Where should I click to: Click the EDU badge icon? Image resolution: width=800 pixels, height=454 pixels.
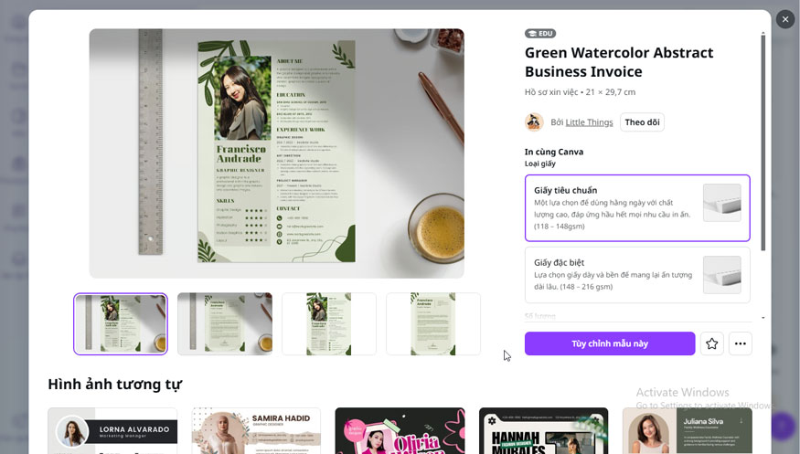[540, 33]
